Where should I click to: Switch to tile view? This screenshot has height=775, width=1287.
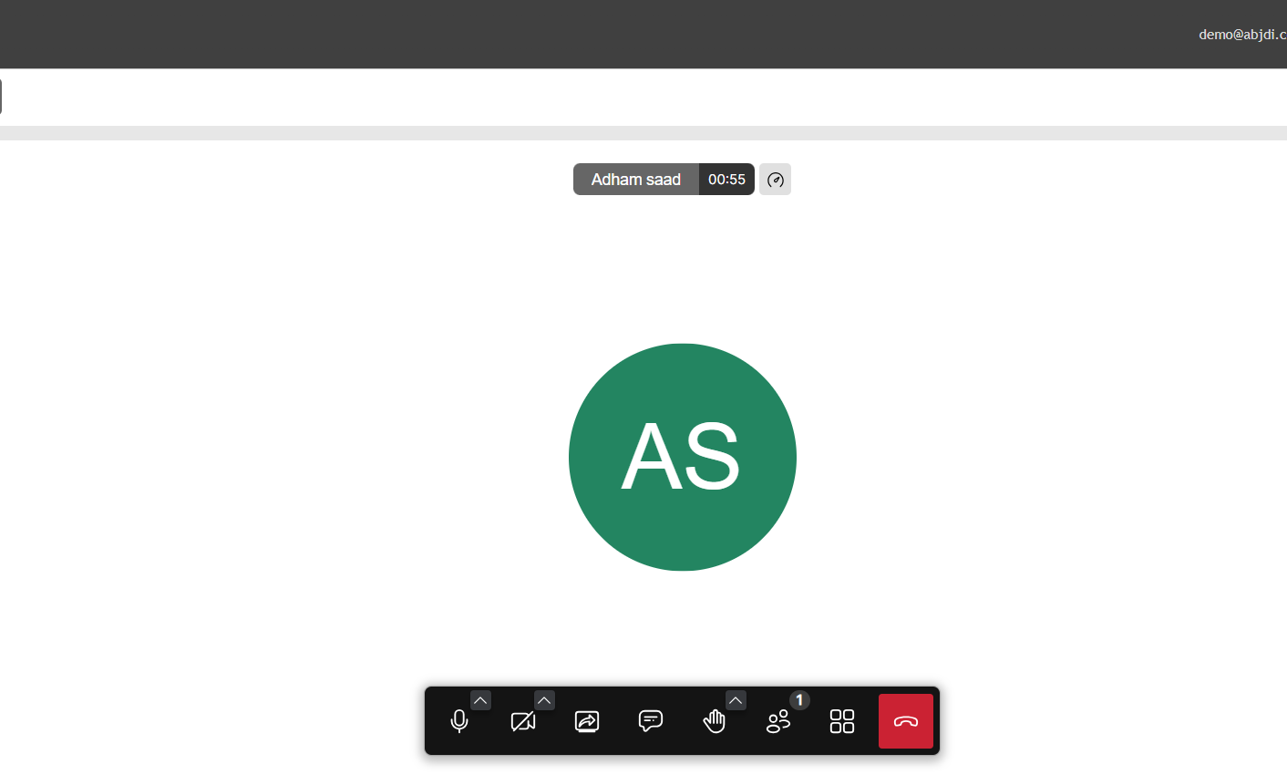[842, 721]
